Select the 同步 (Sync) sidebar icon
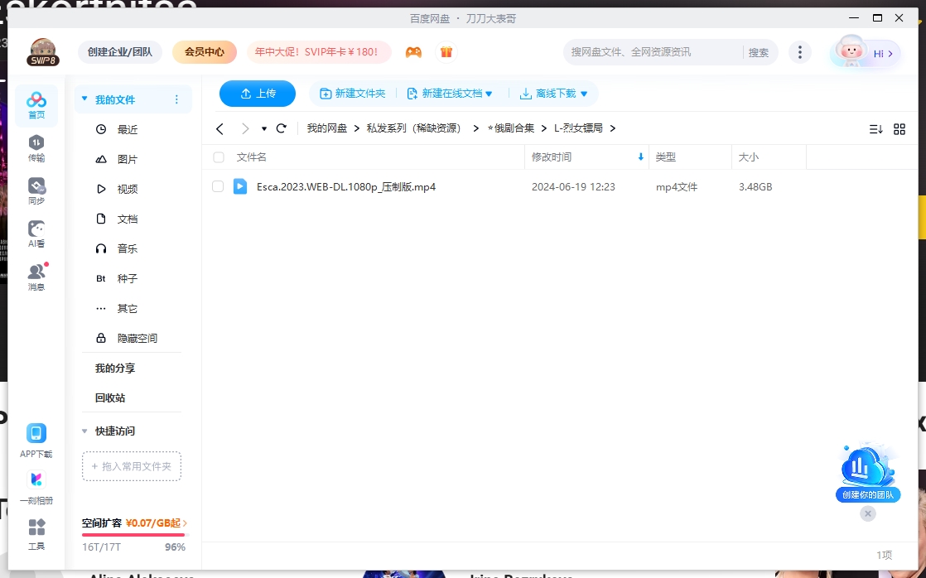The width and height of the screenshot is (926, 578). click(x=36, y=188)
